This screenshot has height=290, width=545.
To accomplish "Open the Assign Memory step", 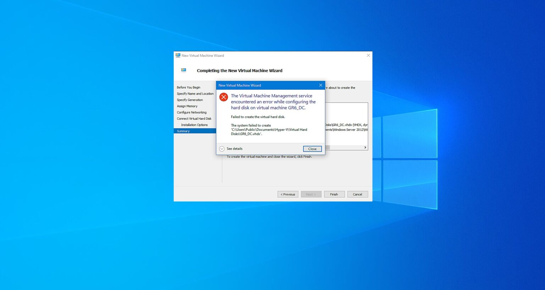I will pyautogui.click(x=187, y=106).
